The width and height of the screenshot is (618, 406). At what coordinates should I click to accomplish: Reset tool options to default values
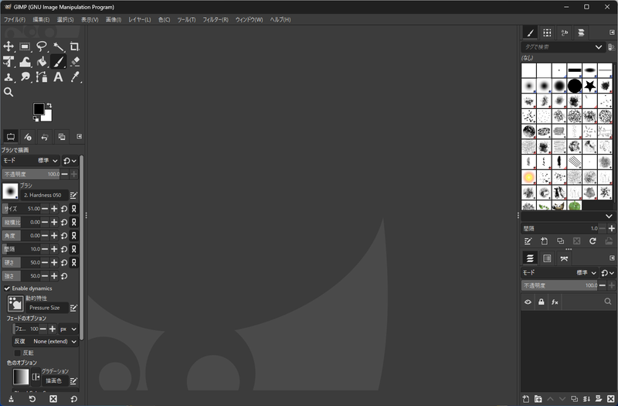[73, 399]
